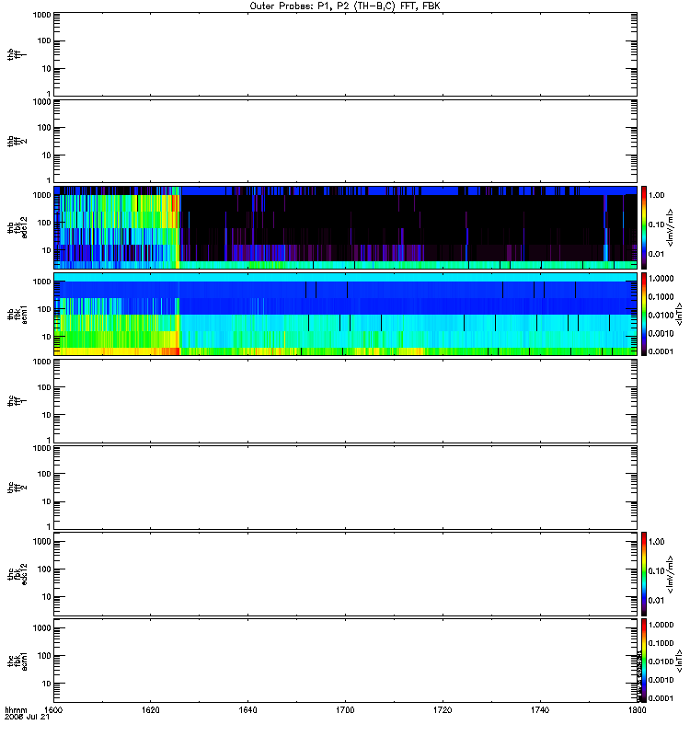Viewport: 690px width, 736px height.
Task: Click the '1.0000' label on thb scm1 color bar
Action: pos(661,279)
